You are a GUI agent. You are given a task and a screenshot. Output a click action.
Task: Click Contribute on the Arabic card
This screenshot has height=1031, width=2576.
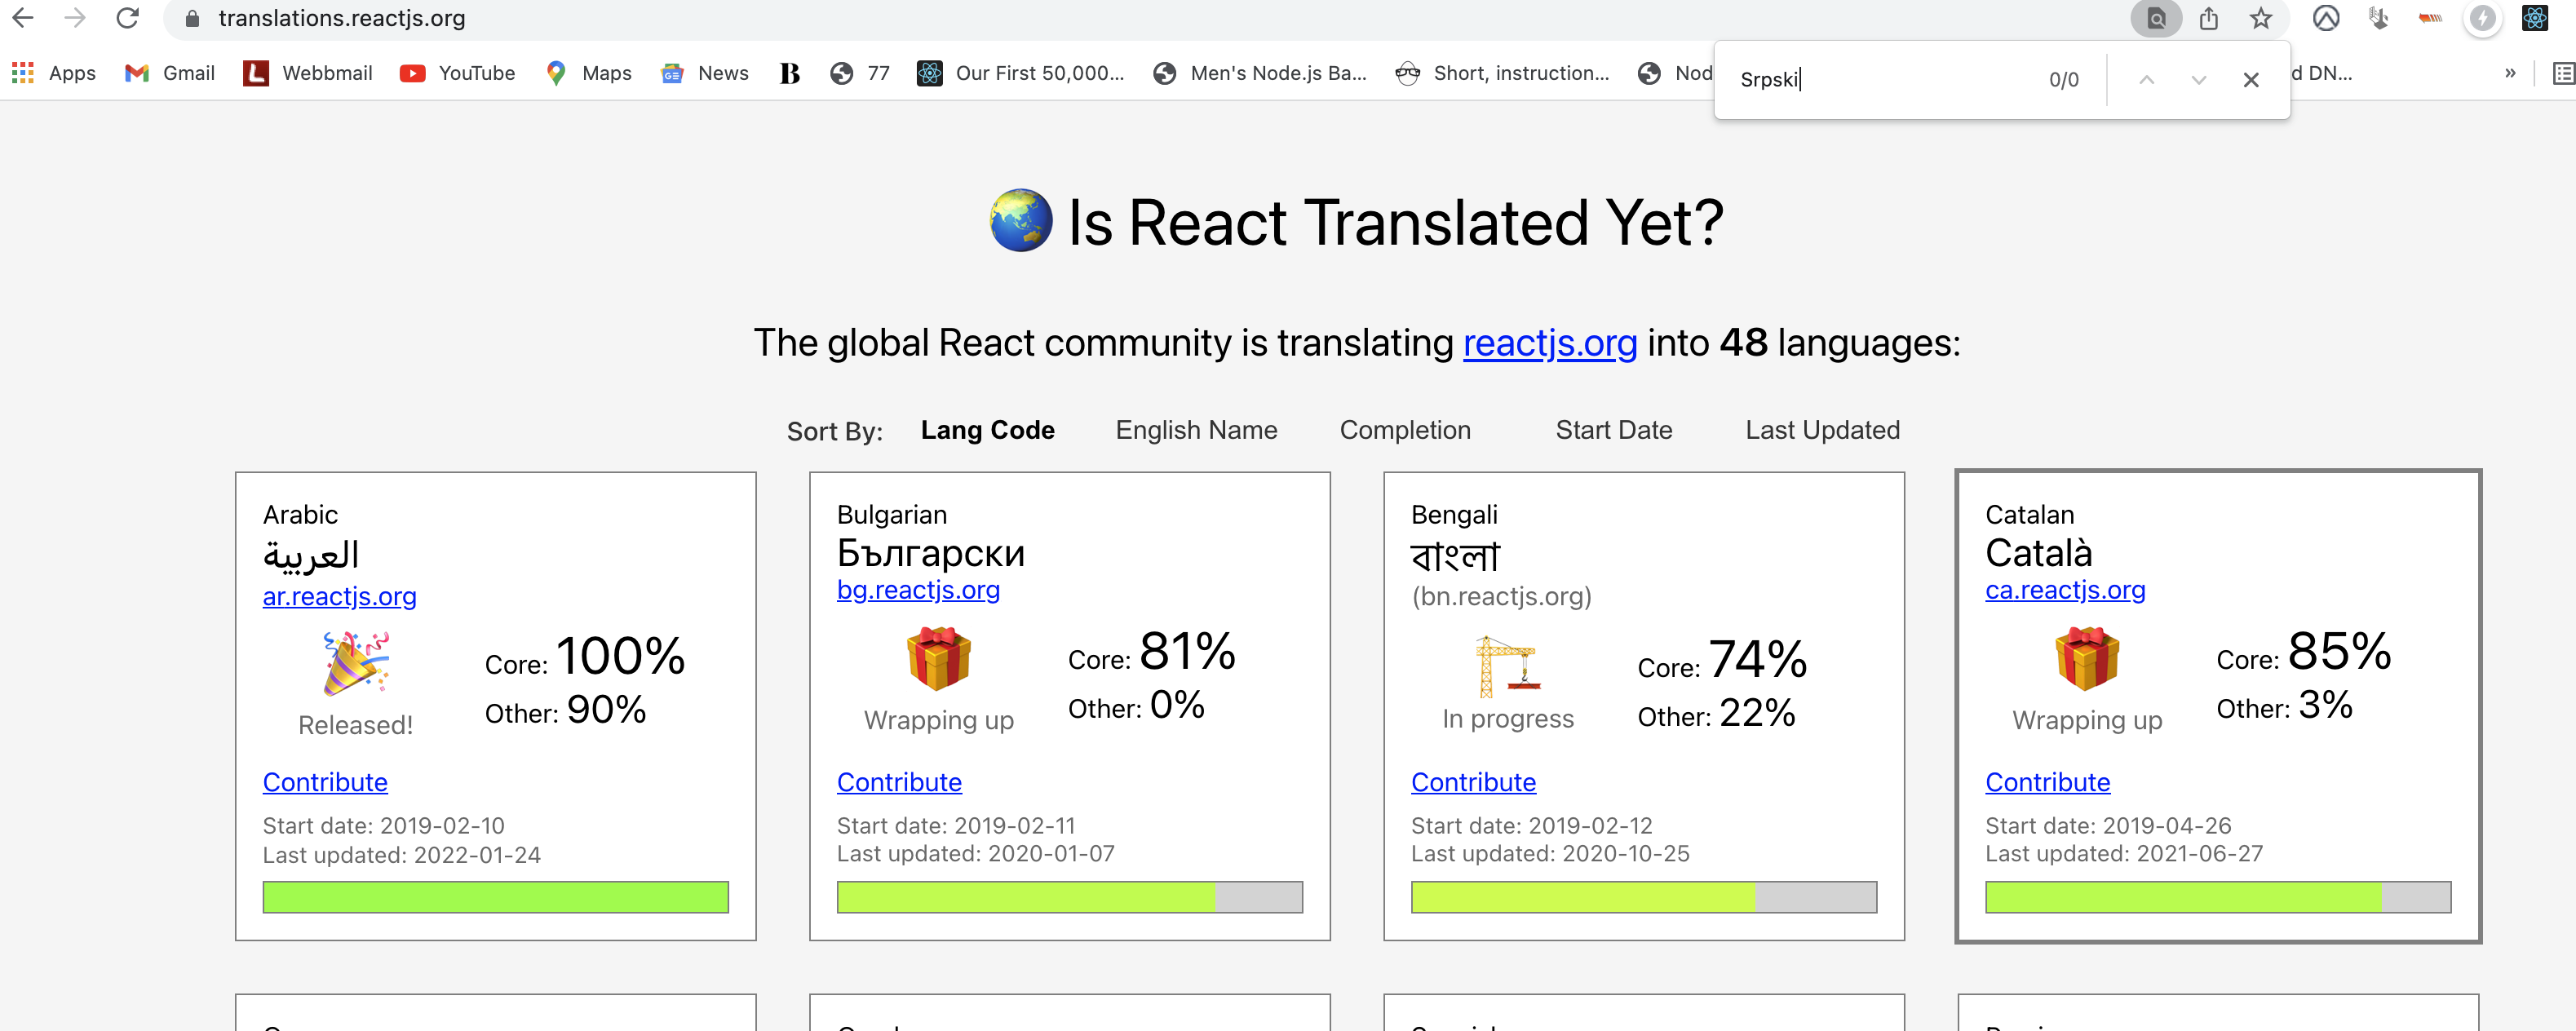pyautogui.click(x=325, y=782)
